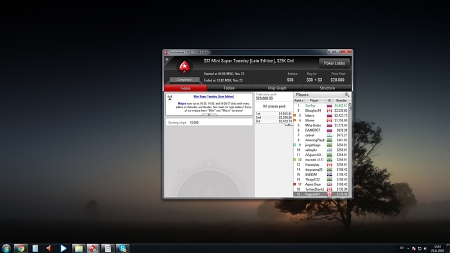Click the Russian flag next to SunTey

click(x=329, y=106)
